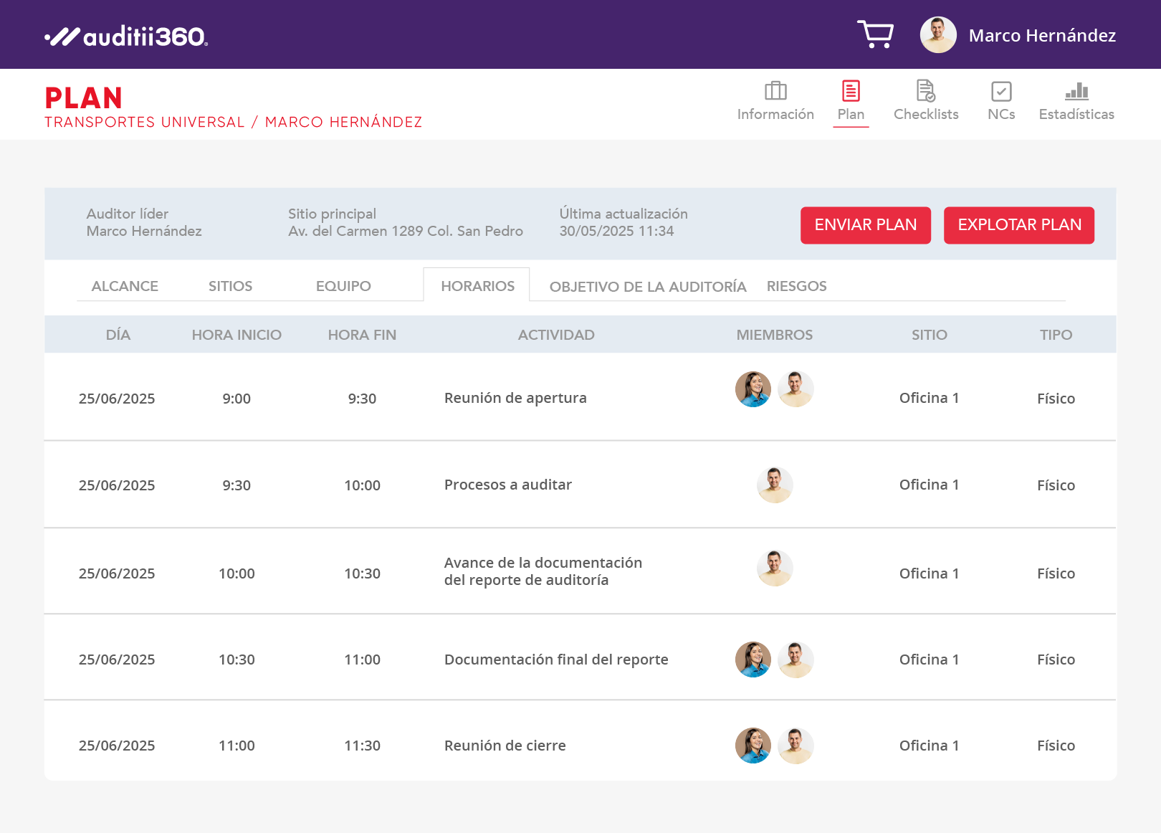This screenshot has width=1161, height=833.
Task: Open the Estadísticas bar chart icon
Action: coord(1076,91)
